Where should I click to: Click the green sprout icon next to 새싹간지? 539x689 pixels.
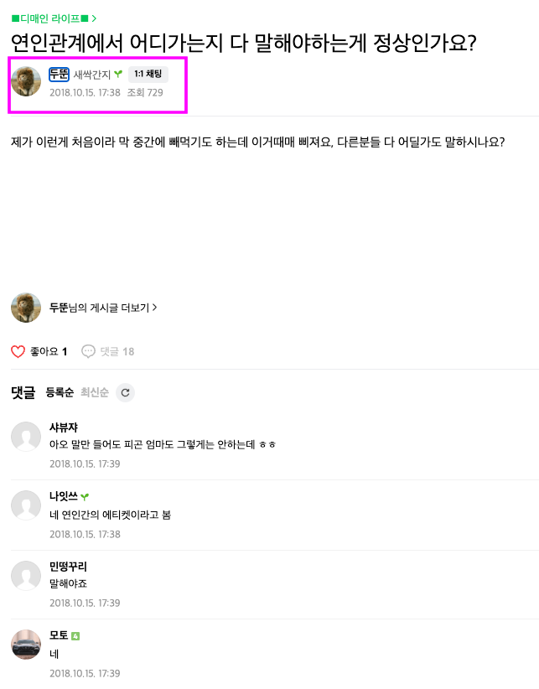pos(118,74)
